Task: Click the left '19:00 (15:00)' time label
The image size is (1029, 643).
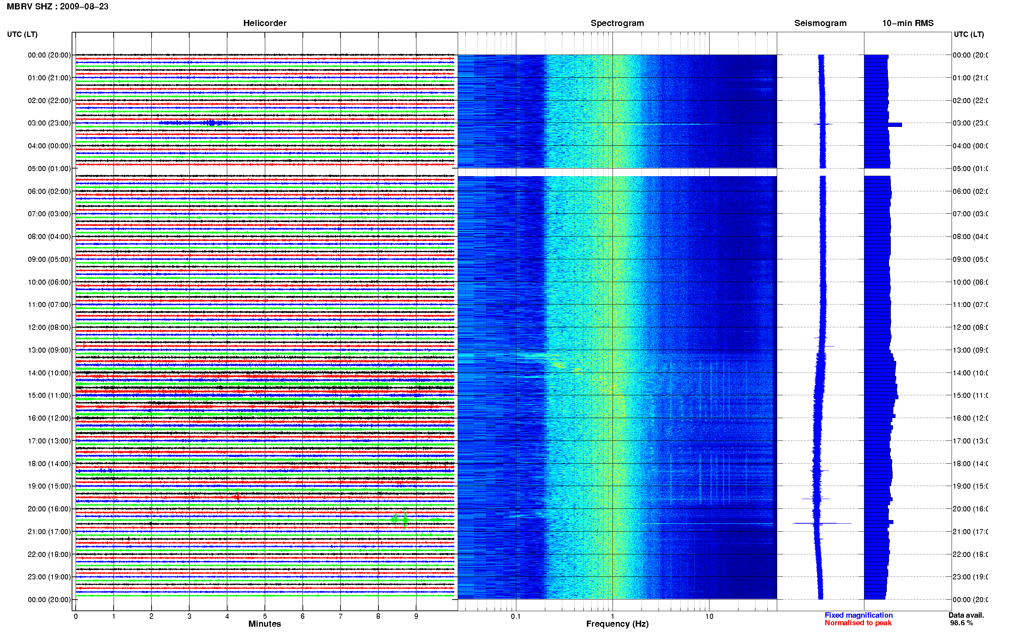Action: point(49,486)
